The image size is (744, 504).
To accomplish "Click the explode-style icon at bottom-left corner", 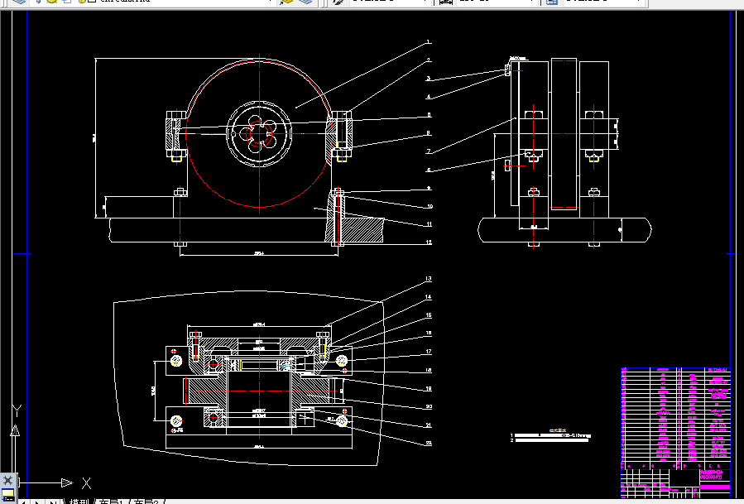I will coord(8,480).
